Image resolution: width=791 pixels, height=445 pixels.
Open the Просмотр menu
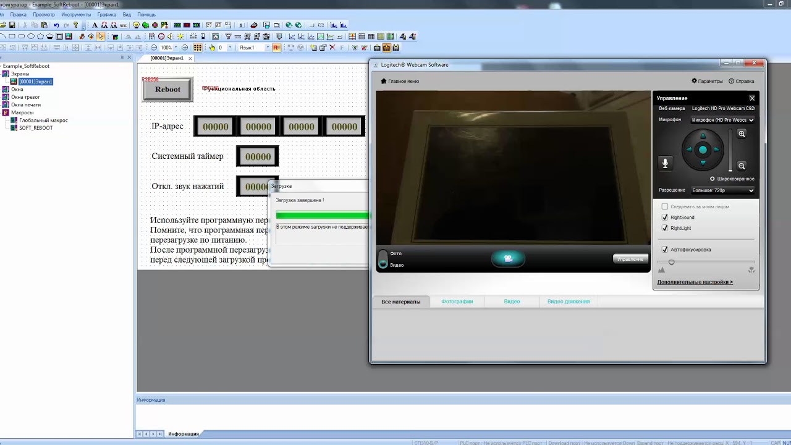[43, 14]
